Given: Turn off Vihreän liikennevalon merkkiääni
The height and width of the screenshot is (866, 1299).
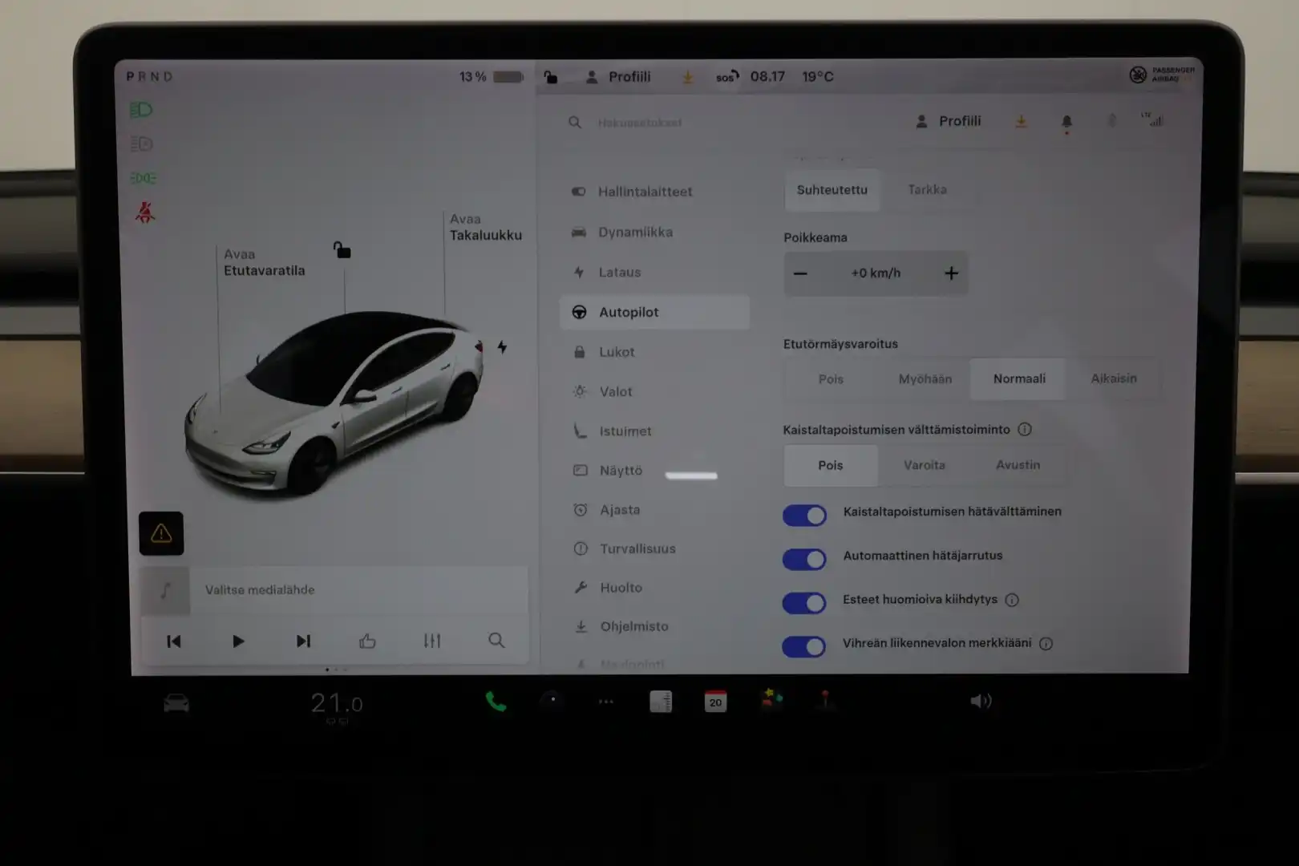Looking at the screenshot, I should tap(804, 646).
